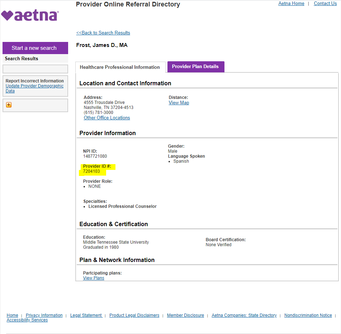Open Accessibility Services link

pyautogui.click(x=27, y=320)
